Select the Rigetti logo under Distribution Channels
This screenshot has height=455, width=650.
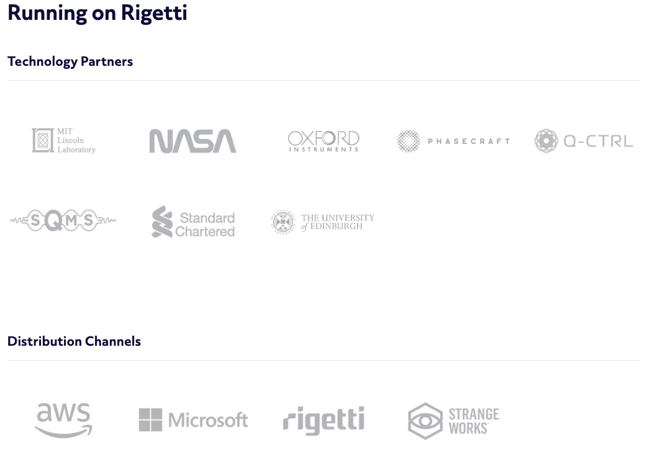(323, 420)
